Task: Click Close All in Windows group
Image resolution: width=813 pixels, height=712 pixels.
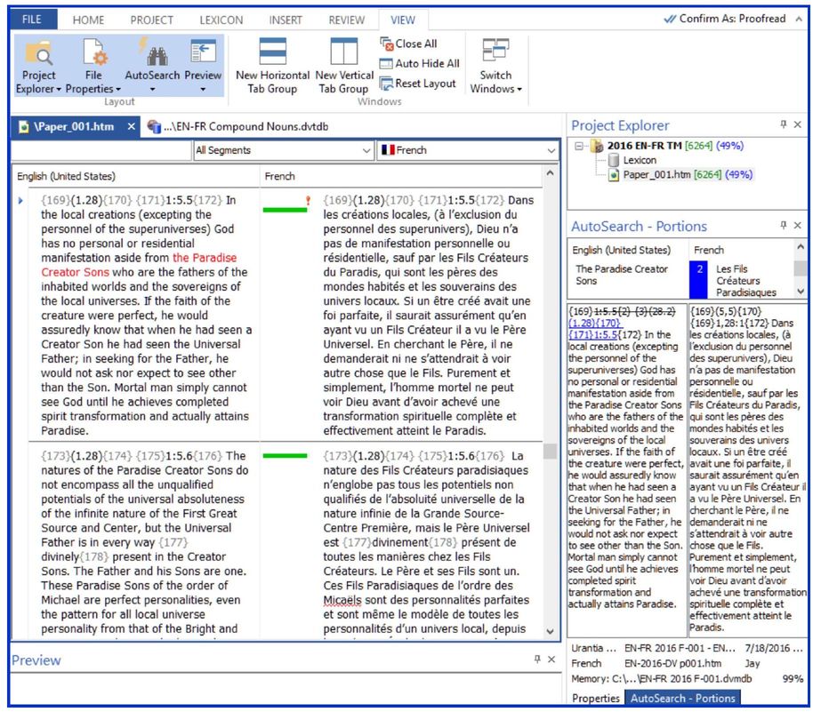Action: 408,44
